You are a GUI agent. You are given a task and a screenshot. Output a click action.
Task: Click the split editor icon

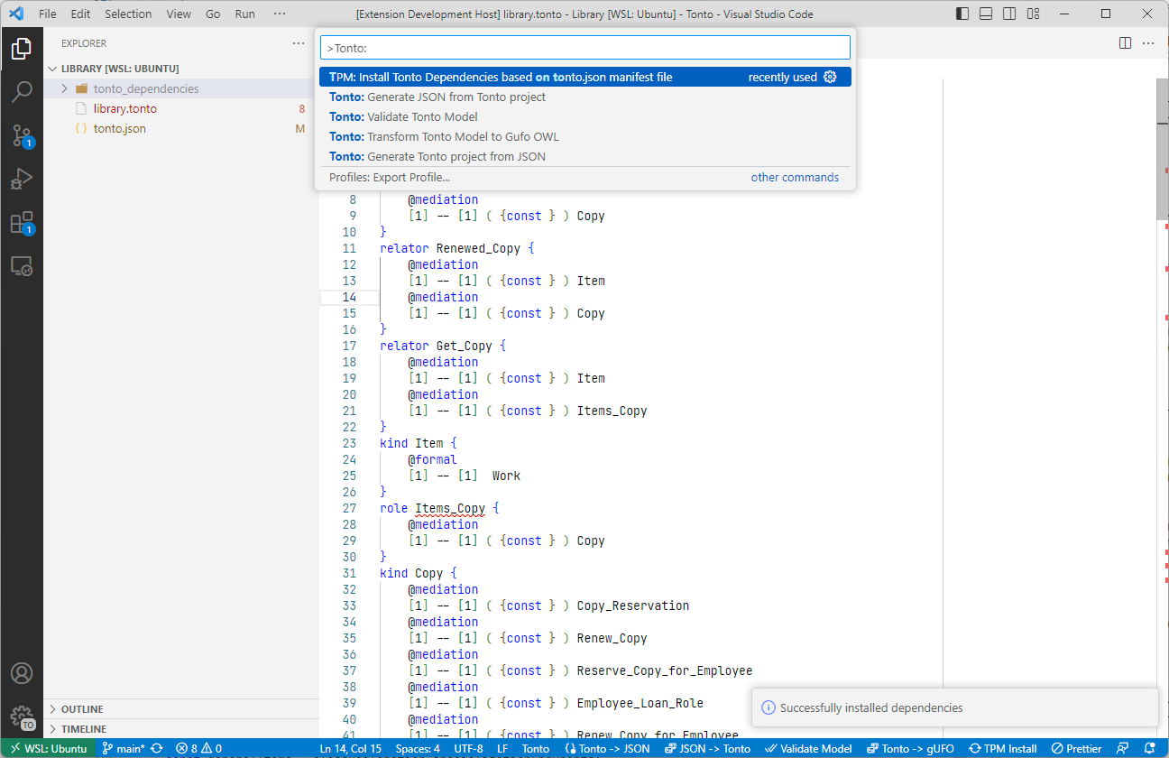1125,42
